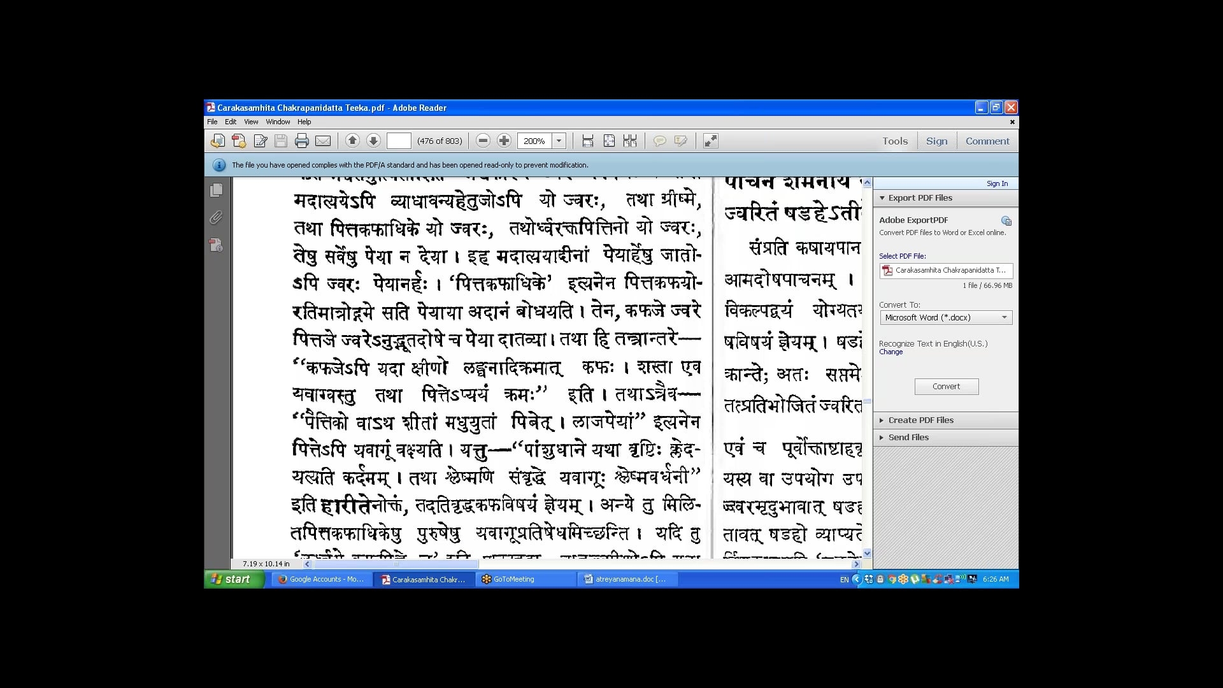This screenshot has width=1223, height=688.
Task: Zoom in with plus button
Action: [504, 141]
